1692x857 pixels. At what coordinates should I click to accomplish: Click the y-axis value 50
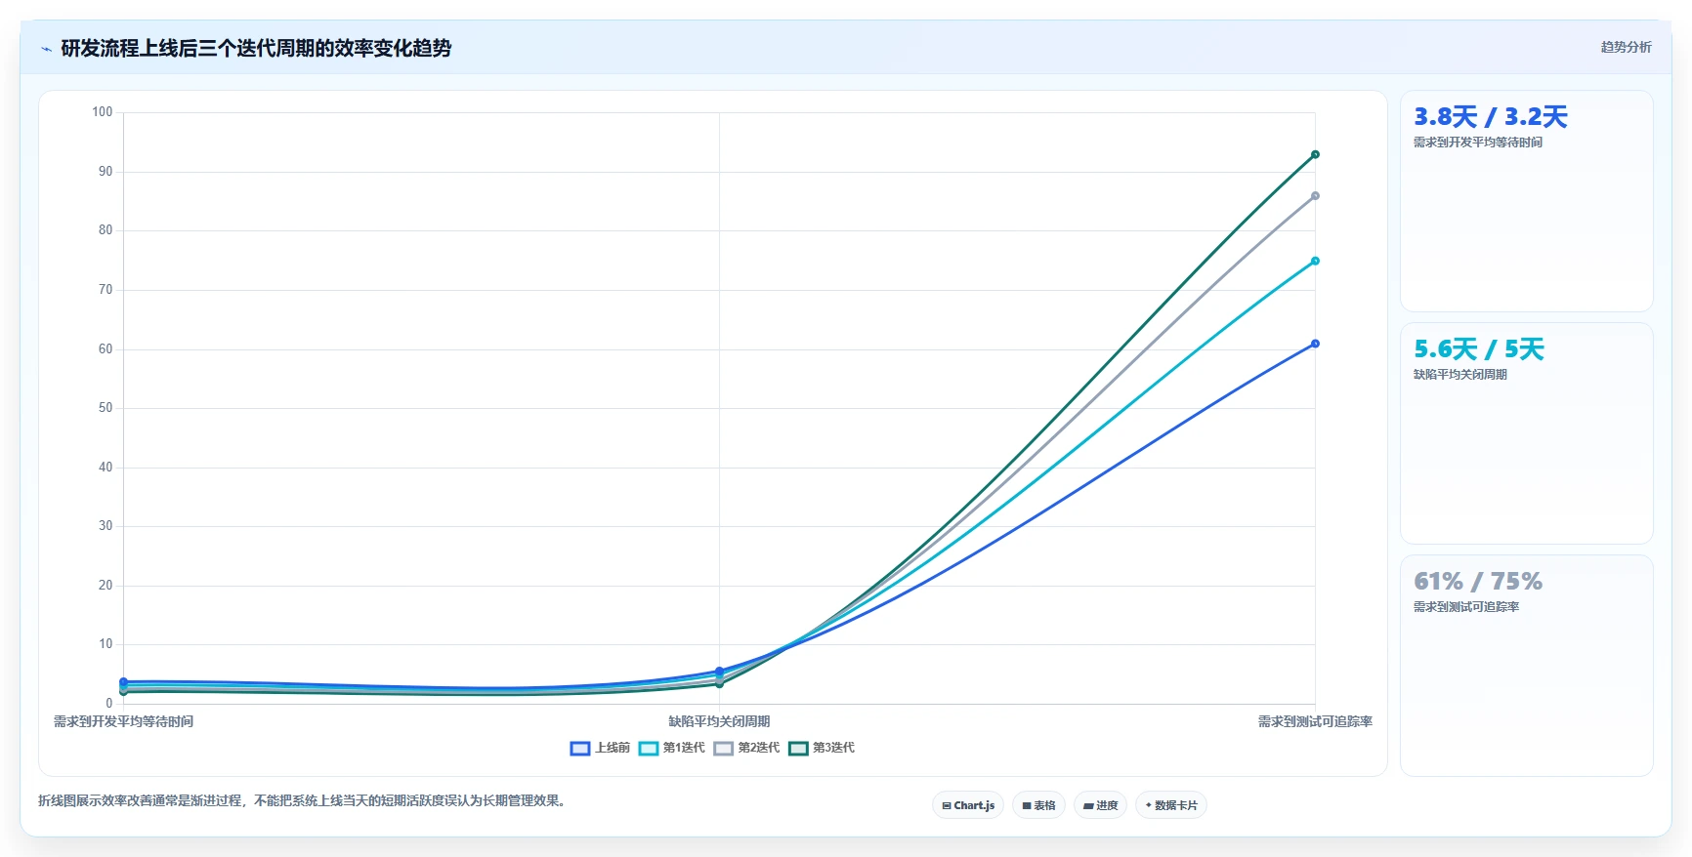click(106, 408)
